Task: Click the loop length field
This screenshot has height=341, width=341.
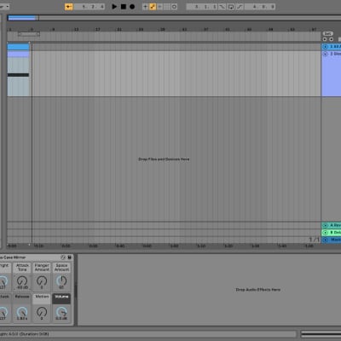Action: point(260,7)
